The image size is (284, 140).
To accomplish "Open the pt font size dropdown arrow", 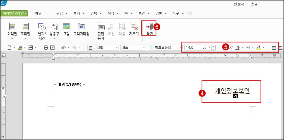I will (209, 48).
